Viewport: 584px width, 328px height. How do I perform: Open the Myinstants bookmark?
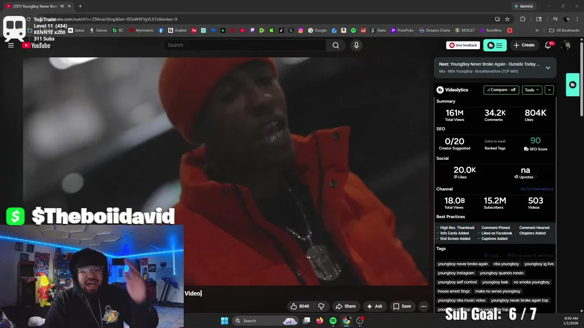142,31
